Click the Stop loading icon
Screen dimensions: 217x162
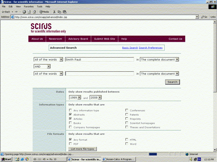point(24,12)
